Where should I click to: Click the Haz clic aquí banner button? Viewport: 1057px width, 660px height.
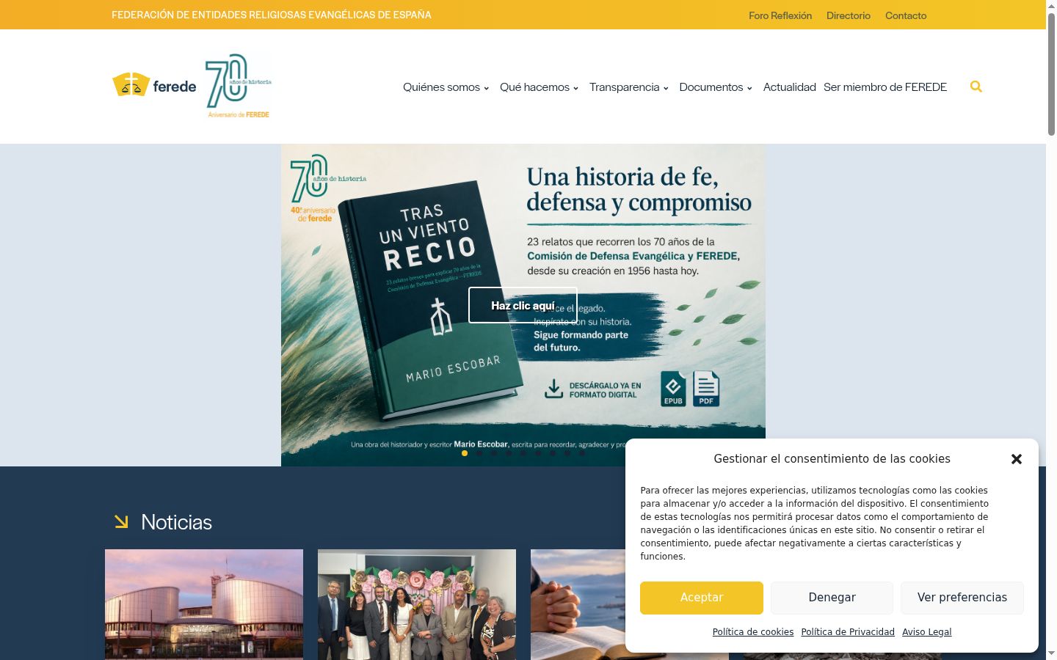(x=523, y=305)
